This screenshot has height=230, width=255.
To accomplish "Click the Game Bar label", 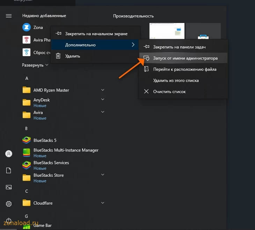I will [x=43, y=225].
